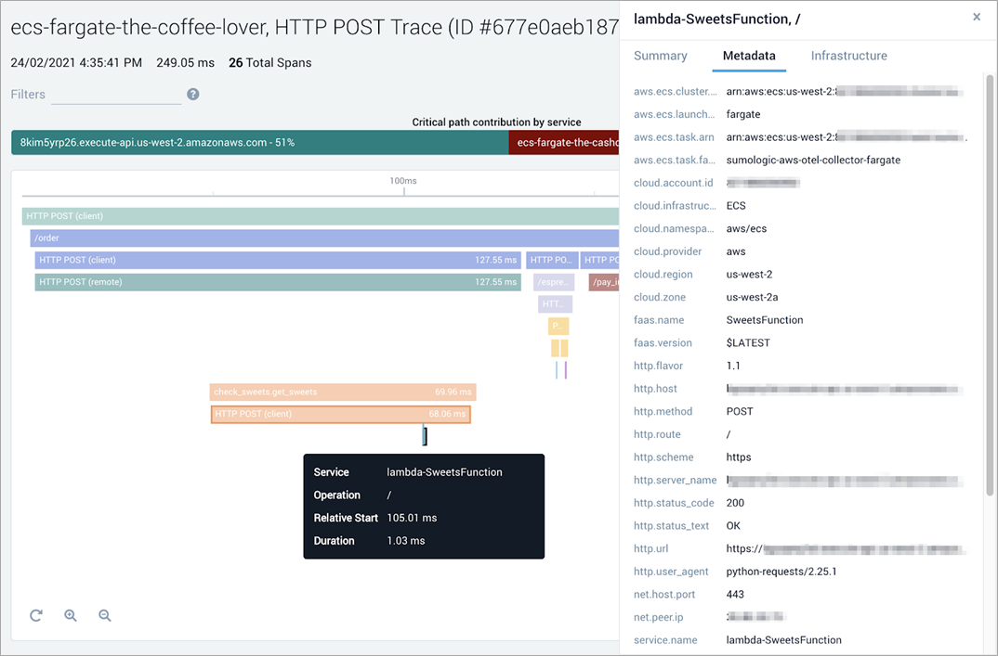Image resolution: width=998 pixels, height=656 pixels.
Task: Zoom out of the trace timeline
Action: pyautogui.click(x=105, y=615)
